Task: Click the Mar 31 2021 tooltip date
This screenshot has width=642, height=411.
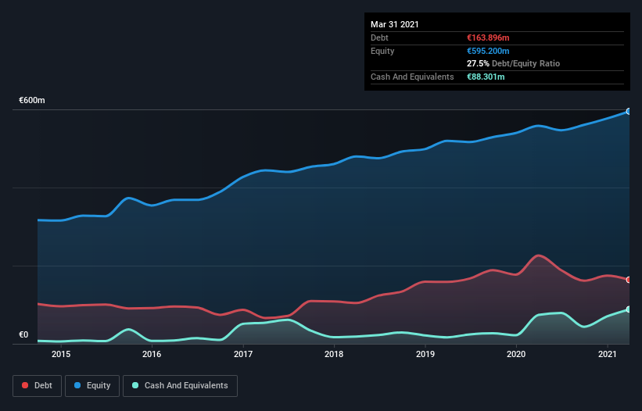Action: point(395,24)
